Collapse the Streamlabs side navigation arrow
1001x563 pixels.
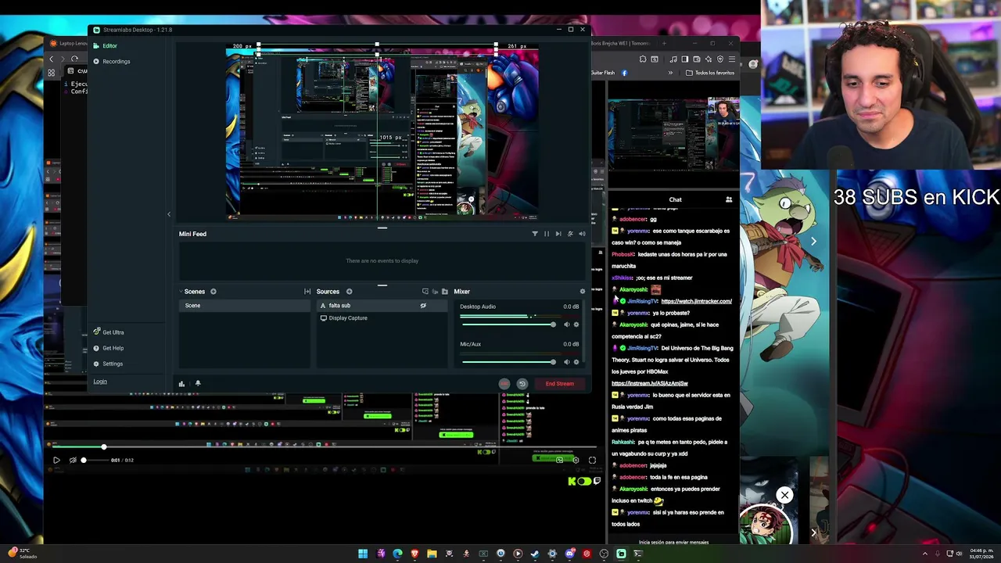[168, 214]
